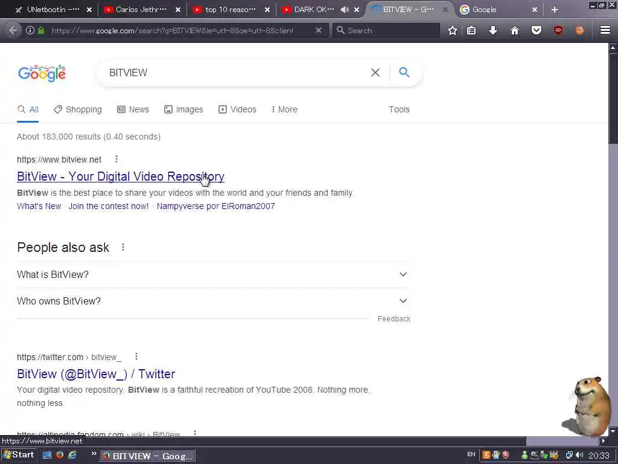Viewport: 618px width, 464px height.
Task: Open the Start menu
Action: [x=19, y=455]
